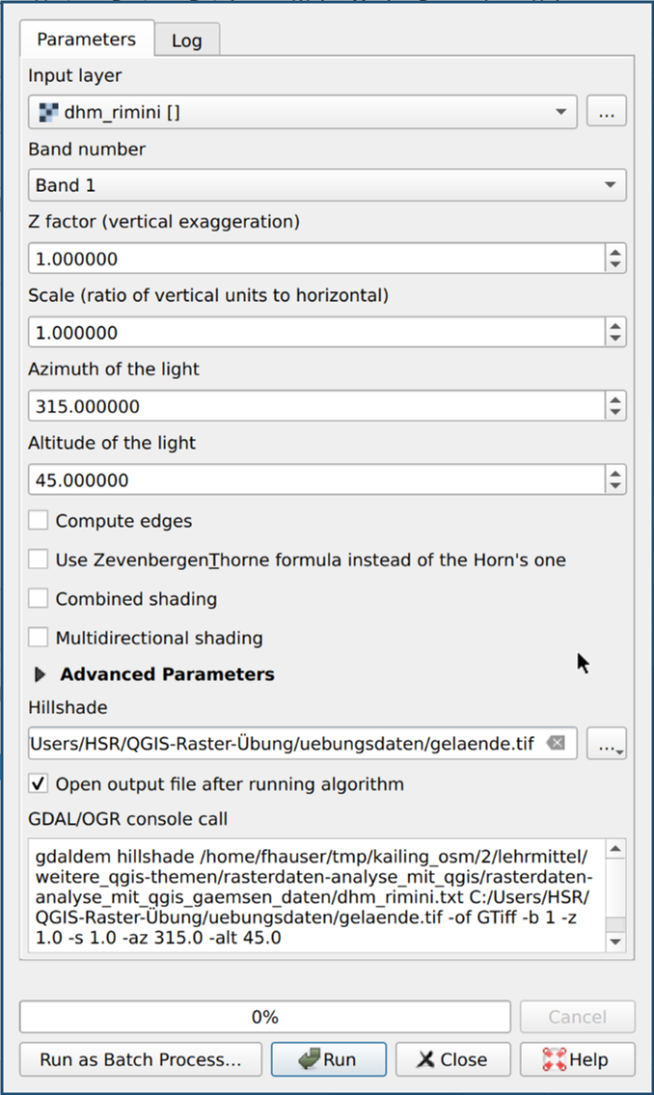Increase Azimuth of the light using up arrow
The image size is (654, 1095).
615,399
